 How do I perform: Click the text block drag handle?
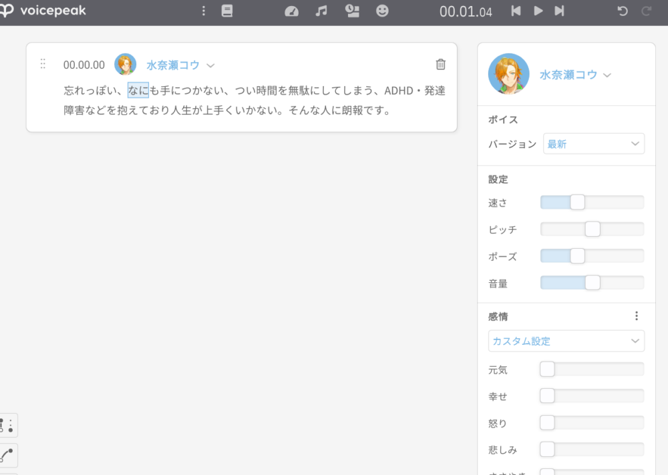pyautogui.click(x=43, y=64)
